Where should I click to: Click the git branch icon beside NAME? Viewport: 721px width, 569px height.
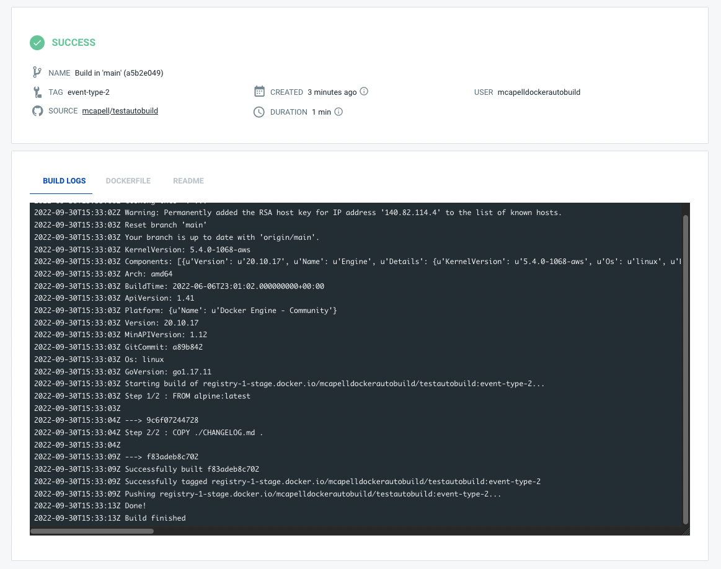(37, 73)
